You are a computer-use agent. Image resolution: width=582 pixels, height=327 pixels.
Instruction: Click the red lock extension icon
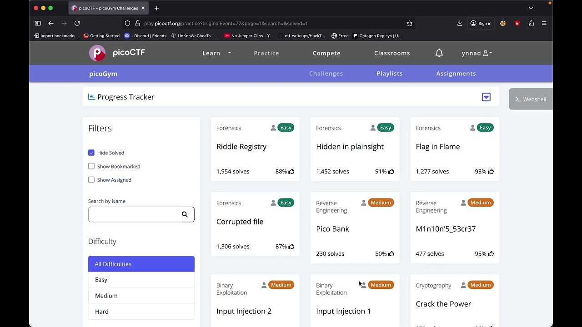pos(517,23)
